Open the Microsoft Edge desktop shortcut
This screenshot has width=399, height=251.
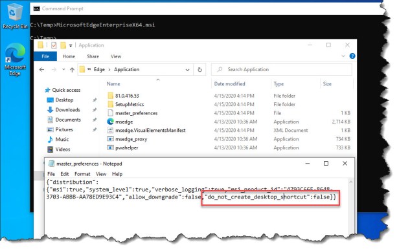pyautogui.click(x=15, y=60)
